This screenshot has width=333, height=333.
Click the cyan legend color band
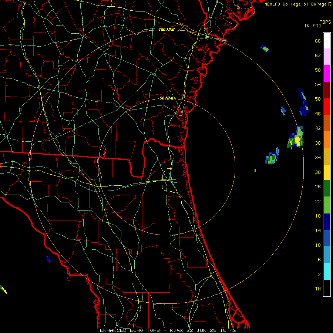(x=327, y=271)
